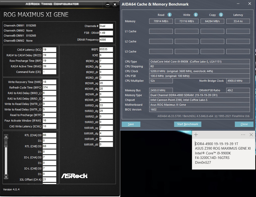256x197 pixels.
Task: Click the scroll down arrow in RTL panel
Action: (x=6, y=177)
